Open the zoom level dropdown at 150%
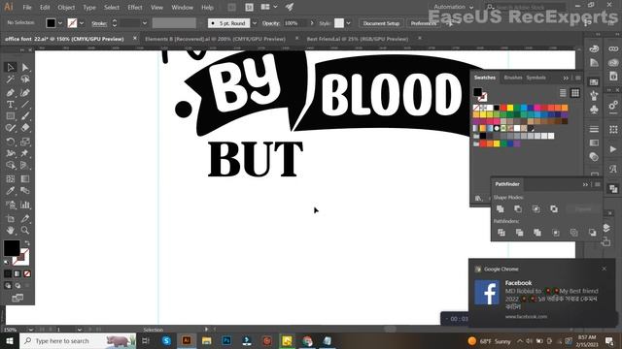This screenshot has width=622, height=349. (31, 330)
